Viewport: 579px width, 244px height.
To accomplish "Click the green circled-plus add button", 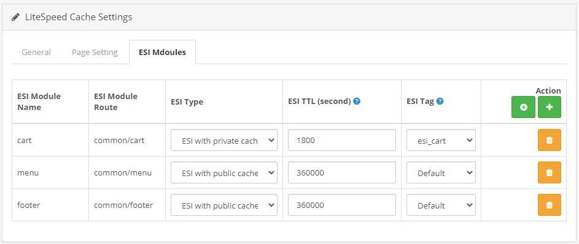I will coord(523,107).
